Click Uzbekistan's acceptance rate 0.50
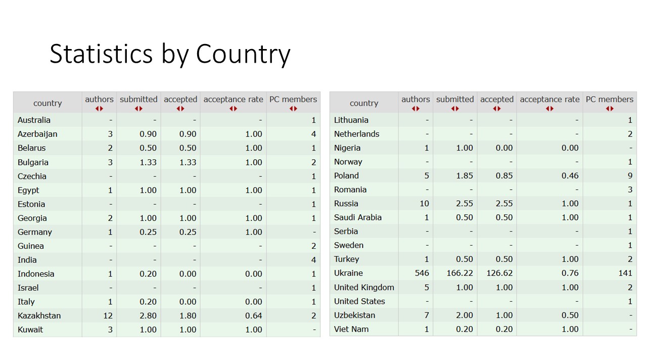Viewport: 647px width, 364px height. tap(570, 315)
